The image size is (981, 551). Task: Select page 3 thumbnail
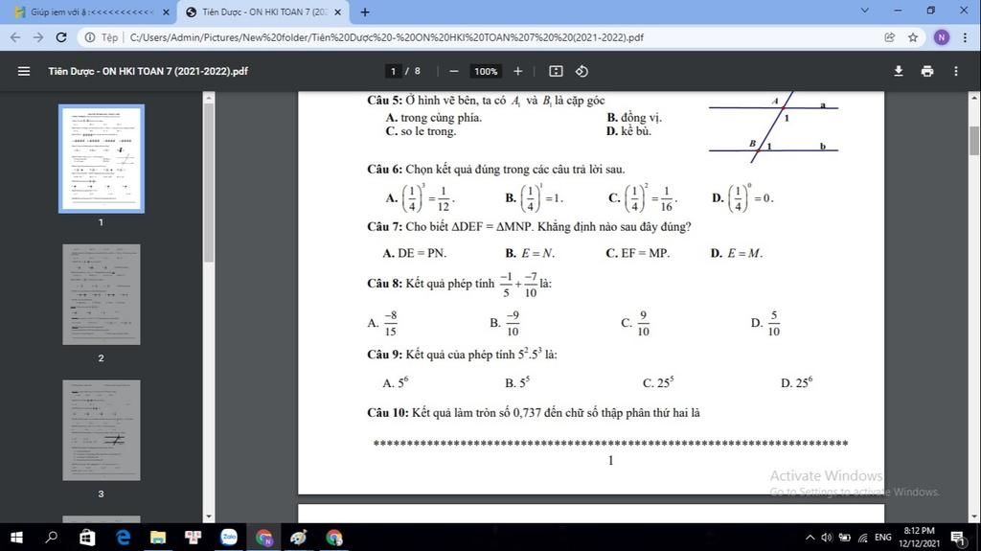pos(102,430)
